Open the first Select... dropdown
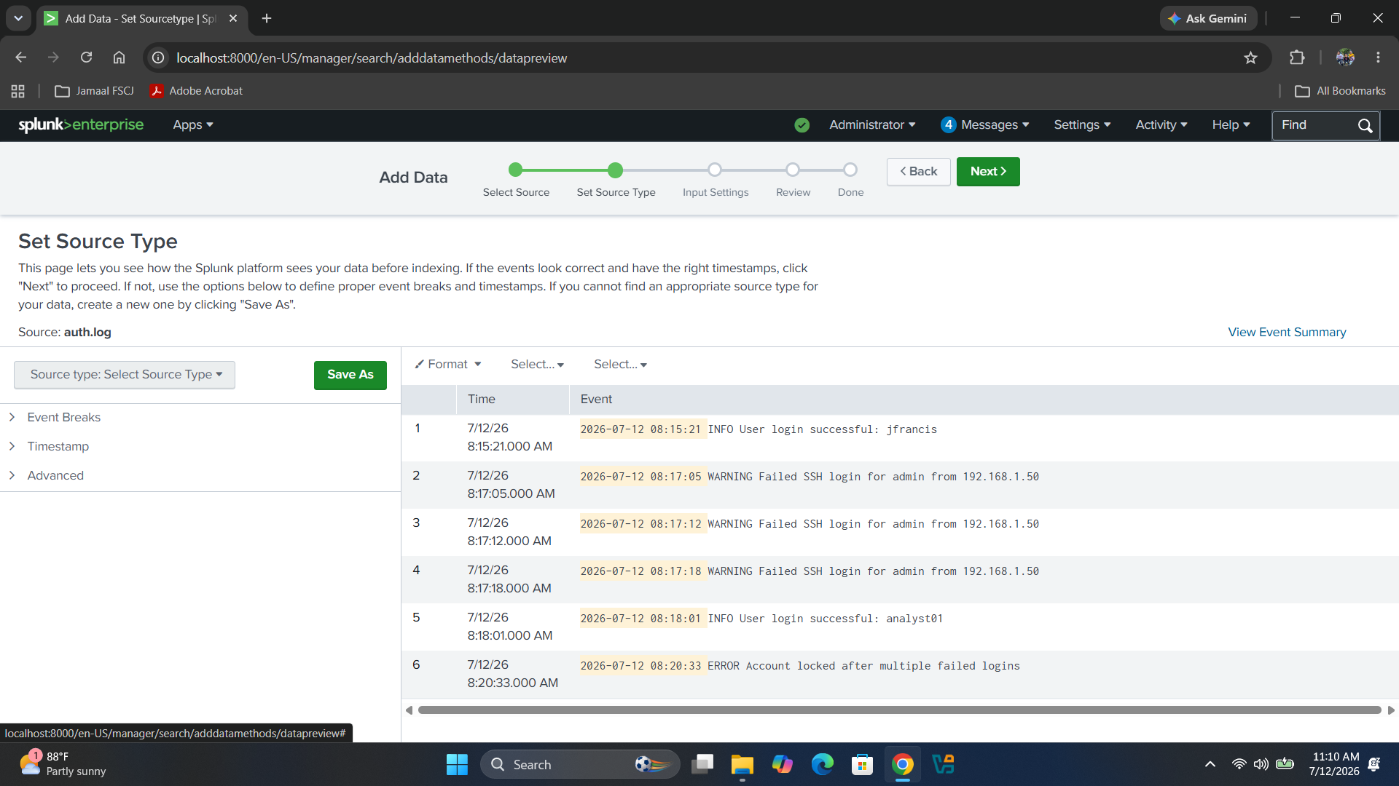Image resolution: width=1399 pixels, height=786 pixels. click(x=537, y=364)
